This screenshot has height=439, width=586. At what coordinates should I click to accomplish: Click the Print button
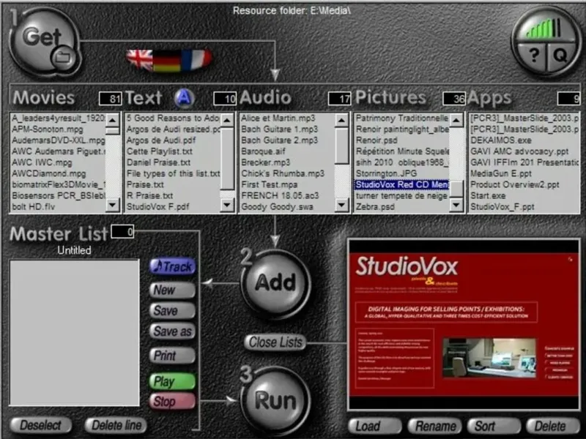(173, 356)
